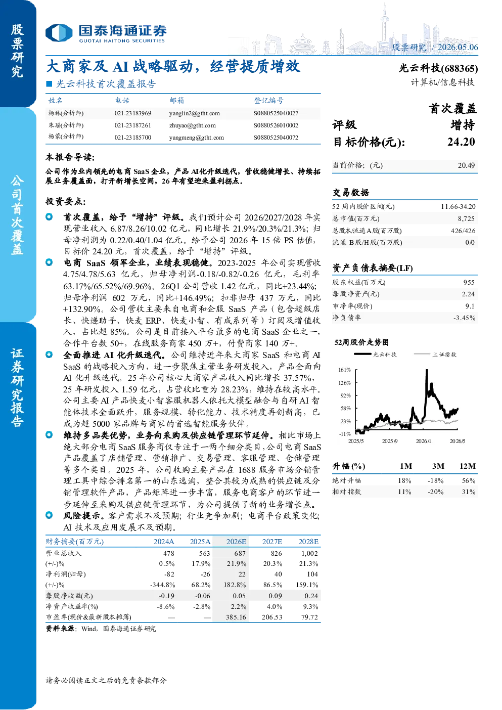Click 资产负债表摘要(LF) section heading

click(x=373, y=268)
